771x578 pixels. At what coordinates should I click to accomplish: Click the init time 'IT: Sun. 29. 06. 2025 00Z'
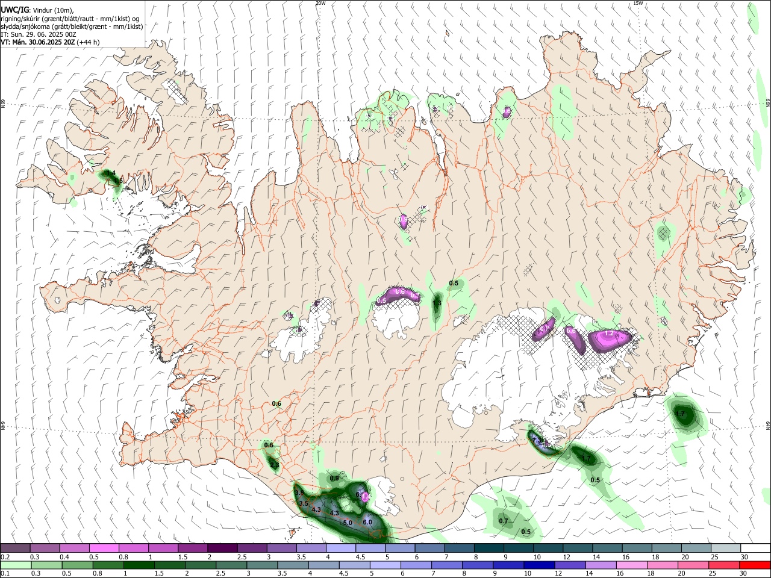click(38, 34)
